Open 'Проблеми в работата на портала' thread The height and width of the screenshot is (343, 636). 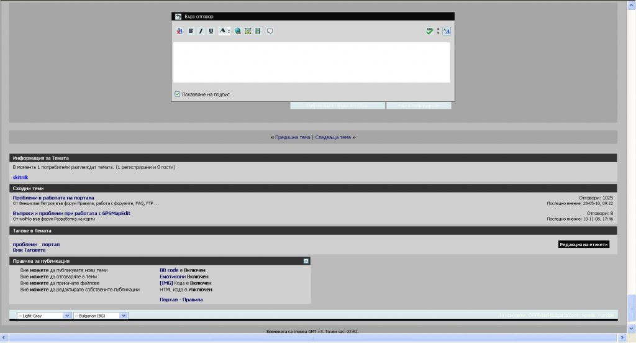[53, 198]
